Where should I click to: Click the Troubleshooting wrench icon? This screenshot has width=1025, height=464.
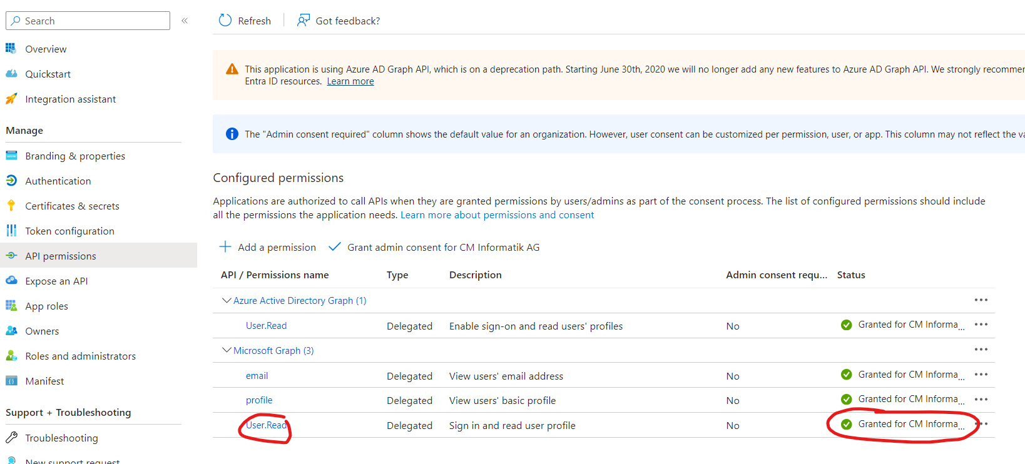coord(11,437)
